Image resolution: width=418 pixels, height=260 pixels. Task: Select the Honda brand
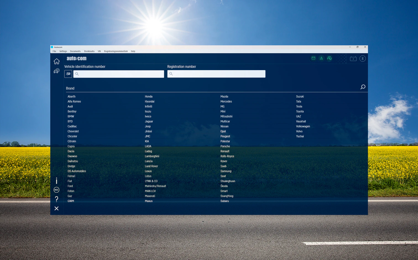click(149, 97)
